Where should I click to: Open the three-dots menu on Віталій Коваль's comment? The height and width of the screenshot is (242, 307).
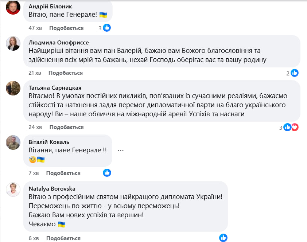[x=121, y=150]
